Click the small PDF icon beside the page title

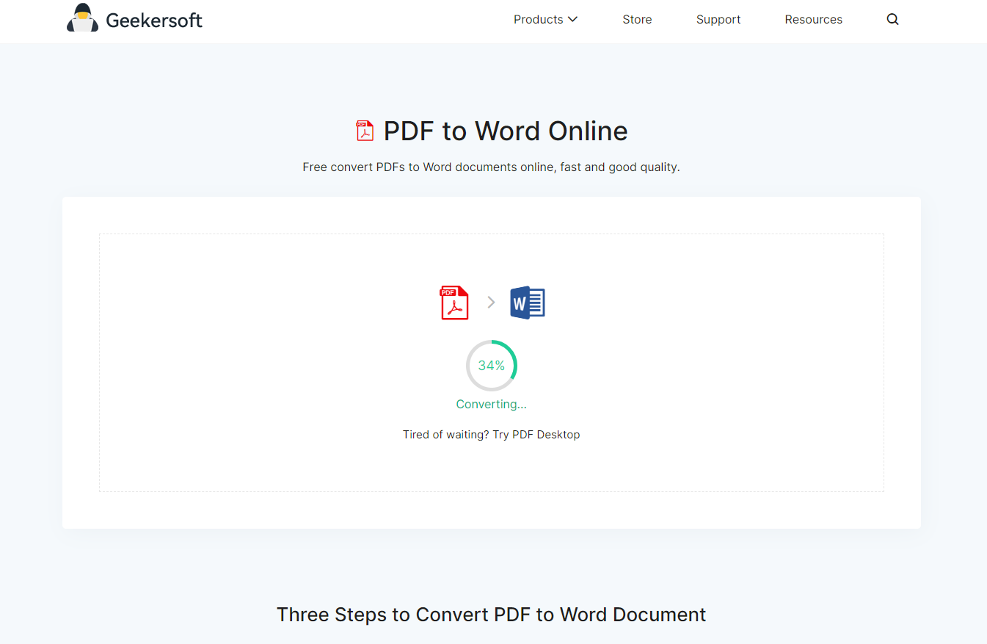click(364, 130)
